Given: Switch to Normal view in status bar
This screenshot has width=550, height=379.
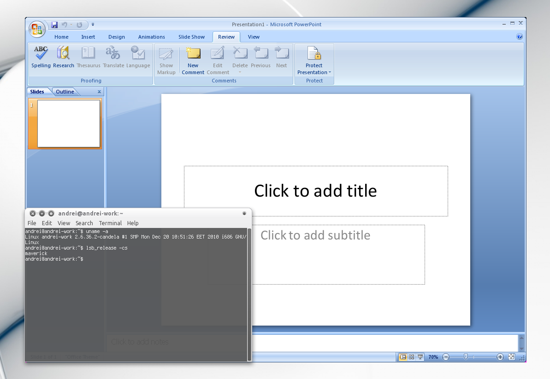Looking at the screenshot, I should pyautogui.click(x=403, y=357).
